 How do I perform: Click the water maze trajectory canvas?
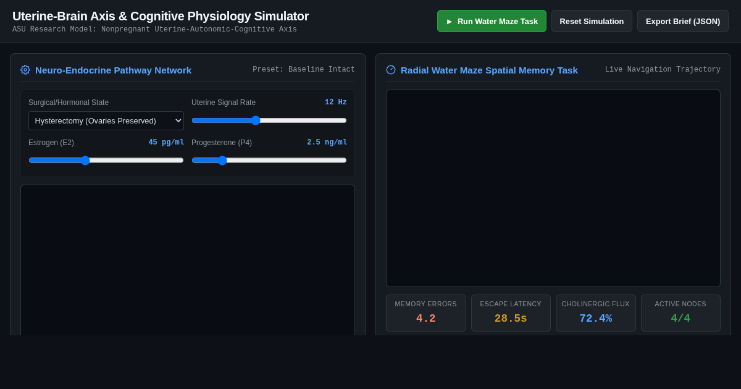(x=553, y=188)
